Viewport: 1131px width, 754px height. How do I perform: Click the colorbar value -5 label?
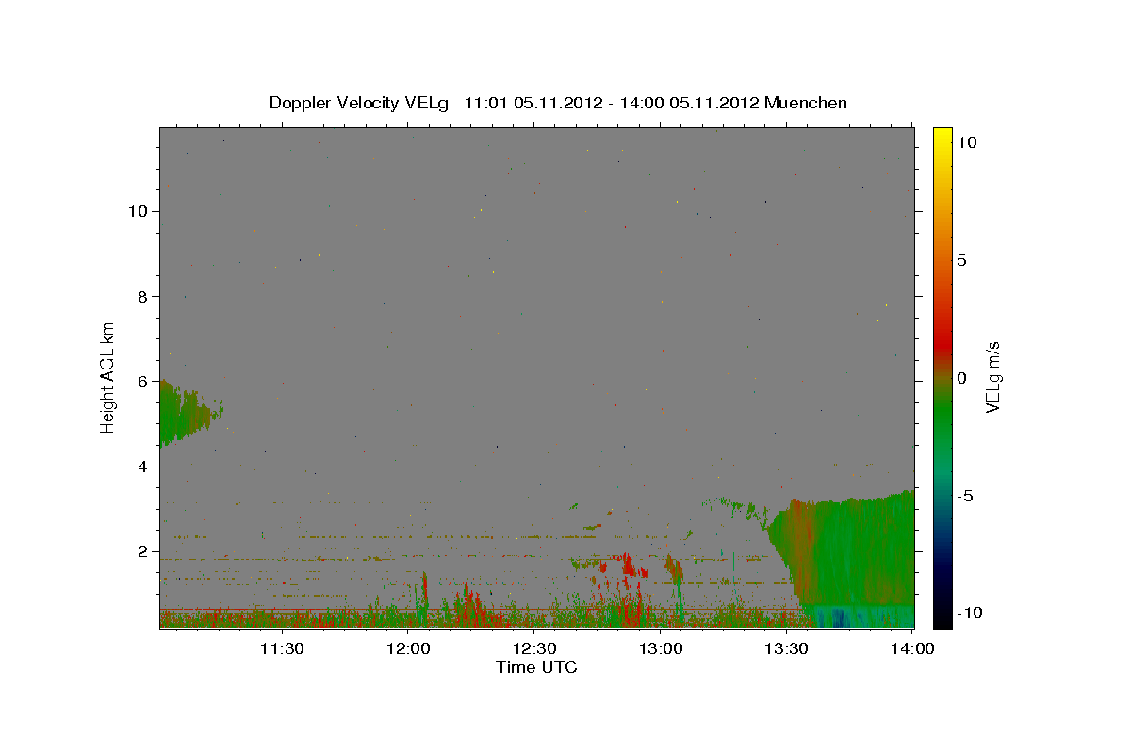(966, 496)
